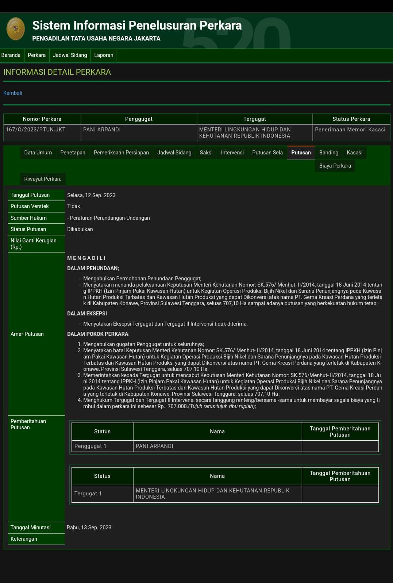This screenshot has height=583, width=393.
Task: Open the Putusan Sela tab
Action: point(267,153)
